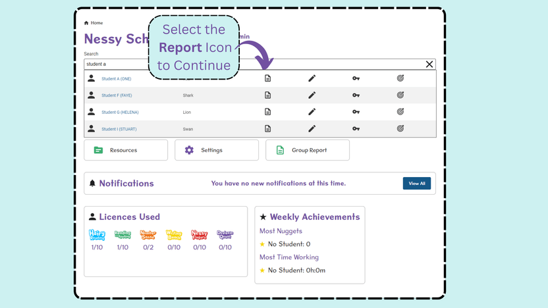Click key icon for Student G (HELENA)
Viewport: 548px width, 308px height.
pyautogui.click(x=356, y=112)
